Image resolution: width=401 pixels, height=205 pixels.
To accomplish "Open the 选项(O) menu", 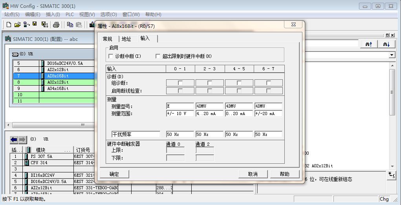I will pyautogui.click(x=108, y=15).
